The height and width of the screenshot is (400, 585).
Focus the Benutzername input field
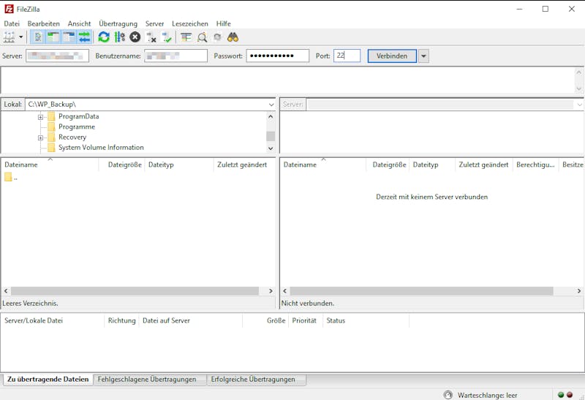point(175,56)
